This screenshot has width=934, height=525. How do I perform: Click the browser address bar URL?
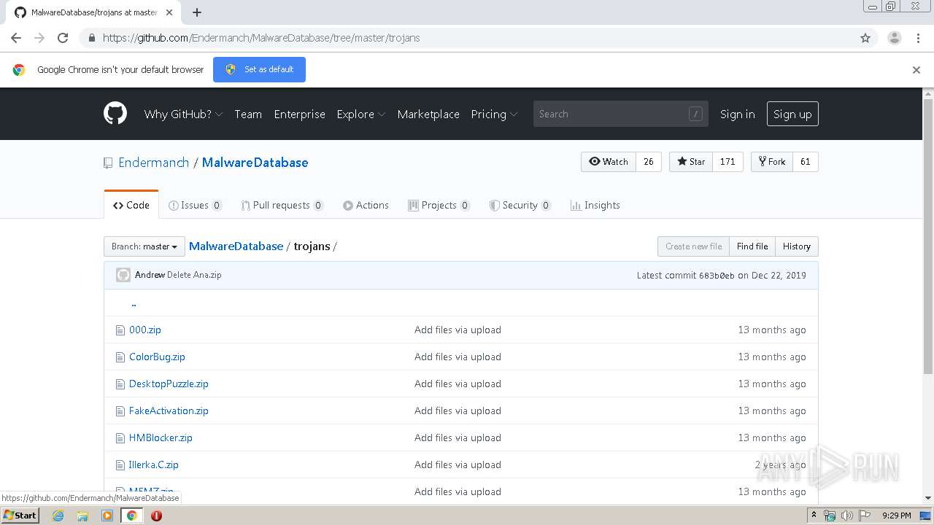pyautogui.click(x=261, y=38)
